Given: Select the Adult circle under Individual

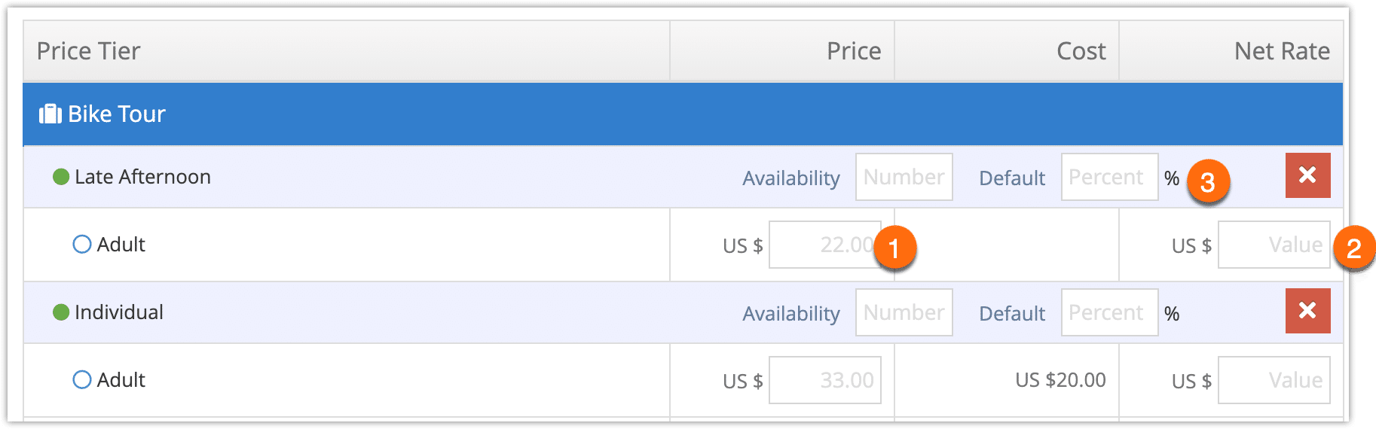Looking at the screenshot, I should (x=81, y=380).
